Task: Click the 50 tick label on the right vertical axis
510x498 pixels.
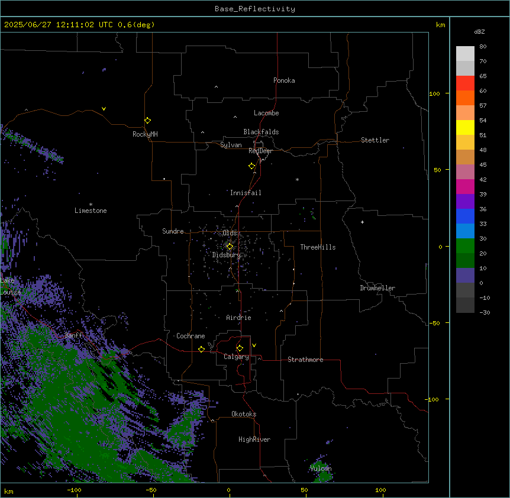Action: (437, 170)
